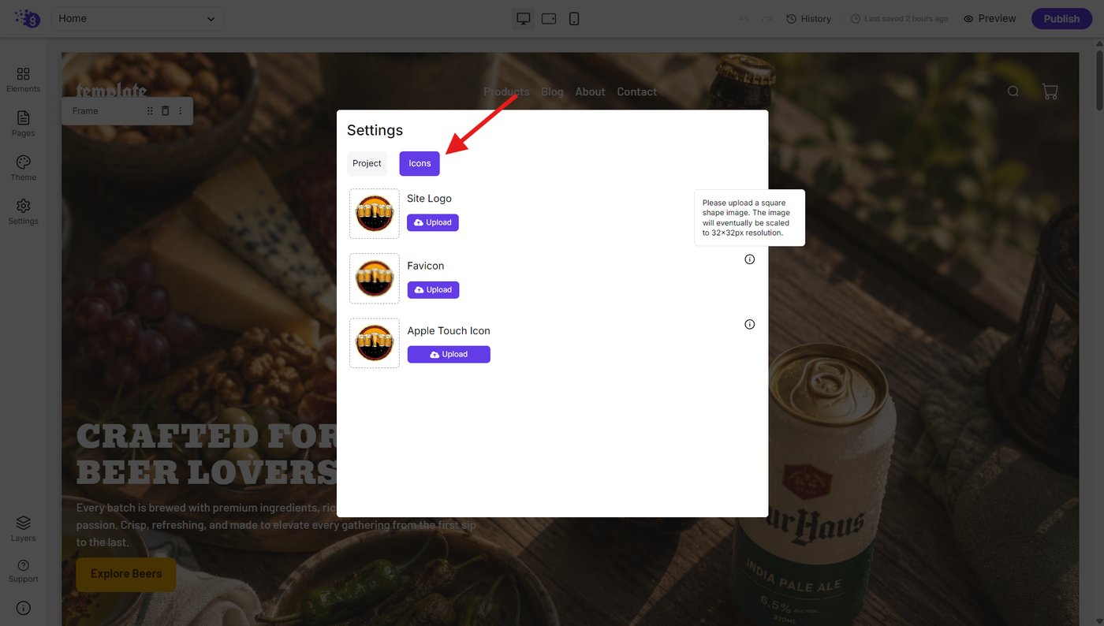The image size is (1104, 626).
Task: Open the History panel
Action: [x=809, y=19]
